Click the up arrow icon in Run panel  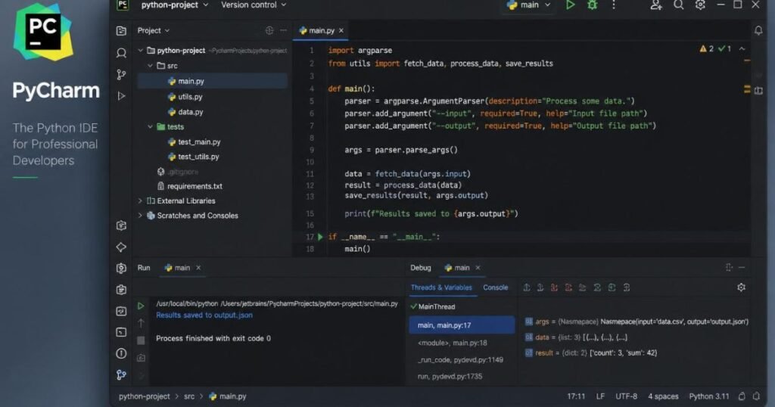(x=141, y=323)
